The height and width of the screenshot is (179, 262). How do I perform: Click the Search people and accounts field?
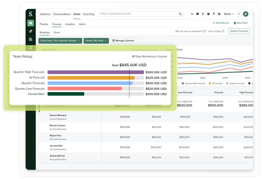(141, 14)
